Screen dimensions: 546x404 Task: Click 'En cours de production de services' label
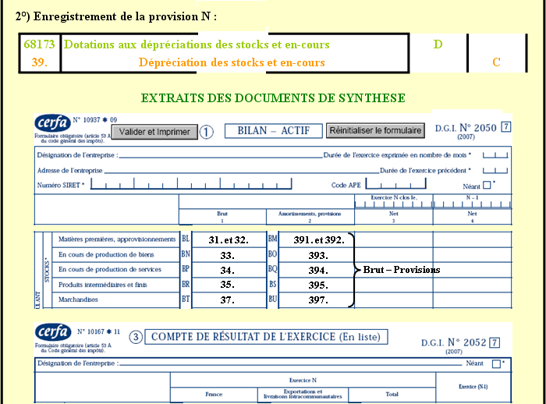(110, 269)
